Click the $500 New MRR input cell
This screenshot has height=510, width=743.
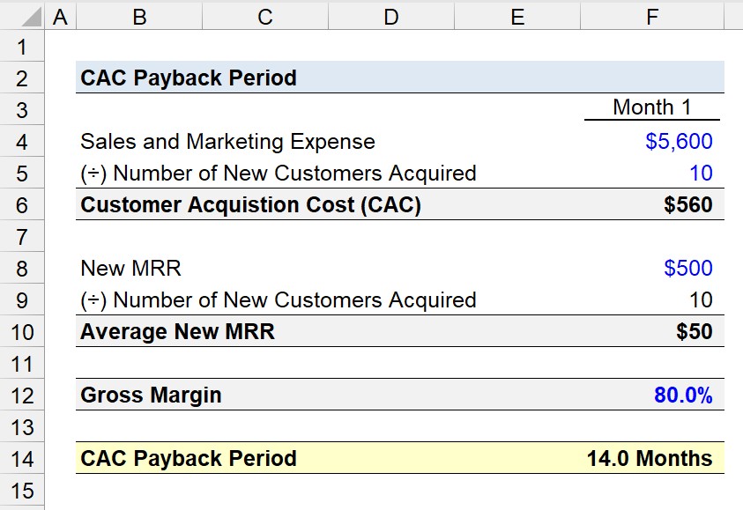point(652,268)
